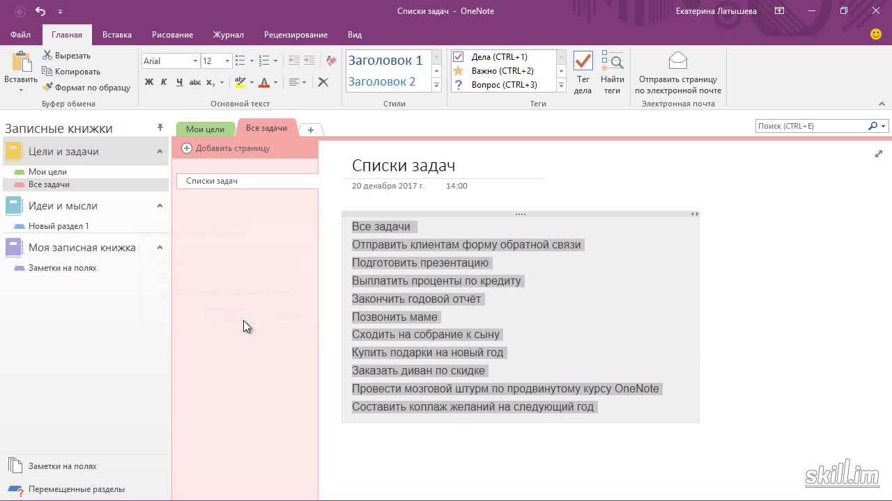
Task: Apply red font color
Action: (x=264, y=82)
